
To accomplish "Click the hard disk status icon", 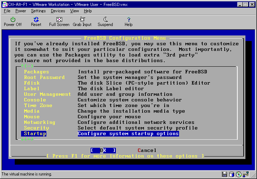I will coord(232,174).
